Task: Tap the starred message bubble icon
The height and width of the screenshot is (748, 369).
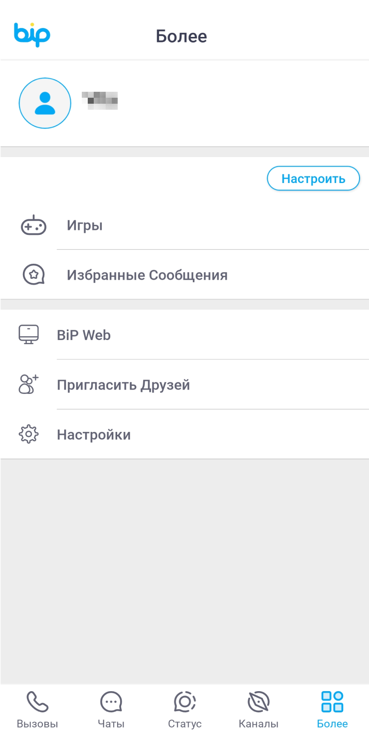Action: (33, 275)
